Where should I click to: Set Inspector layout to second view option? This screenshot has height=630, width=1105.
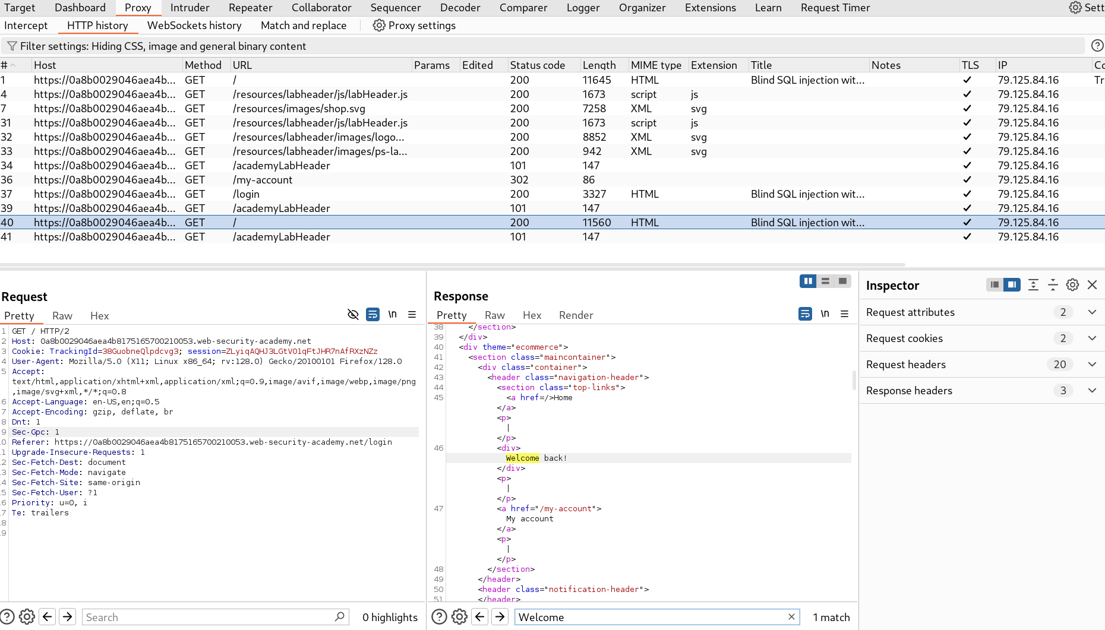1012,285
